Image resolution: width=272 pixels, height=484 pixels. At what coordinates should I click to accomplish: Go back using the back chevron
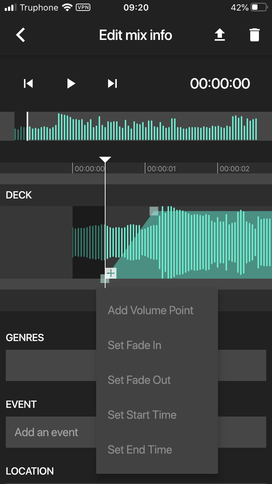21,35
